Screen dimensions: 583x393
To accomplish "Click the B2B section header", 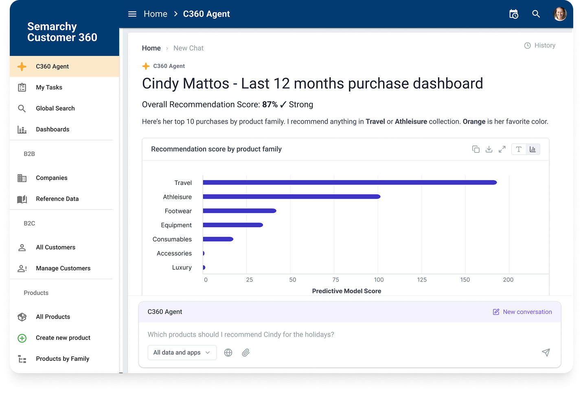I will (x=29, y=154).
